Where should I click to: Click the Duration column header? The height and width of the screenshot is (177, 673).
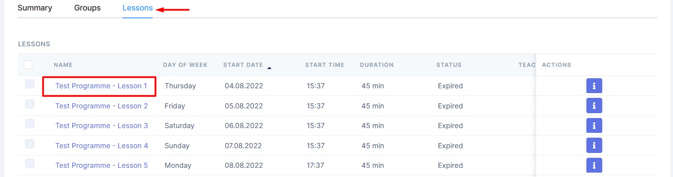[377, 65]
